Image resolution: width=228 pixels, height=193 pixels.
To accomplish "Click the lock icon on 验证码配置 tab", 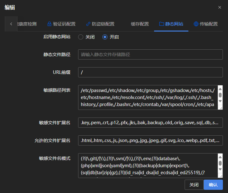I will 49,24.
